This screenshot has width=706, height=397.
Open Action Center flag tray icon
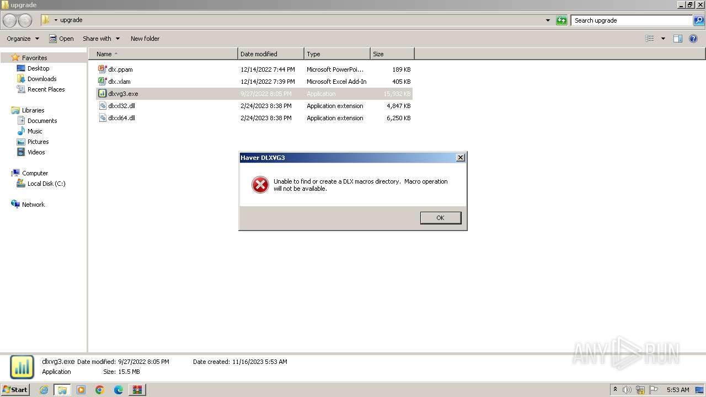[x=654, y=390]
